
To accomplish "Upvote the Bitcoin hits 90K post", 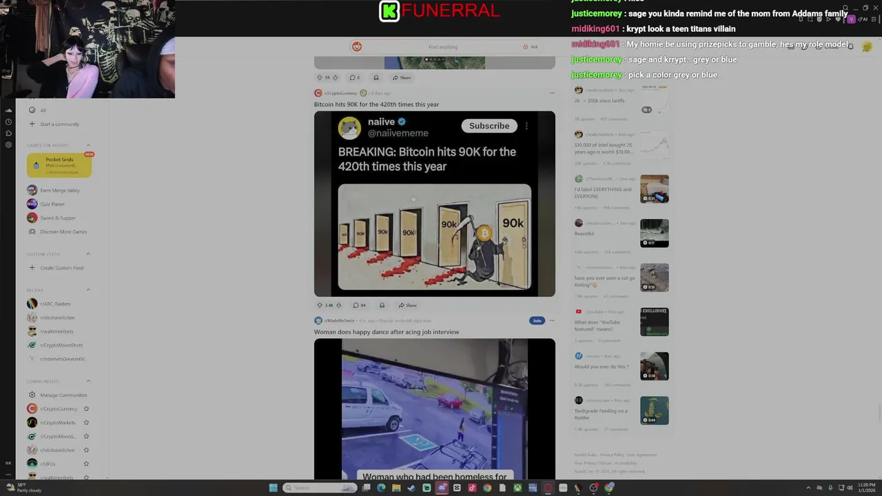I will [x=319, y=305].
